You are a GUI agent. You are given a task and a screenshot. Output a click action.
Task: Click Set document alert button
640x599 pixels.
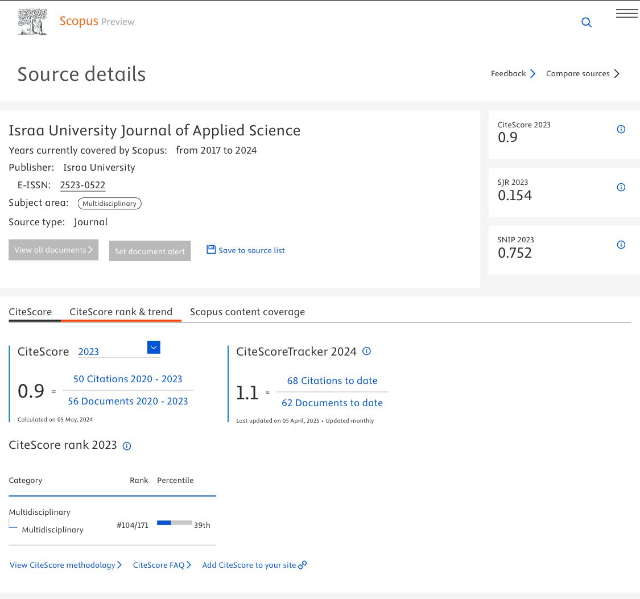click(150, 251)
